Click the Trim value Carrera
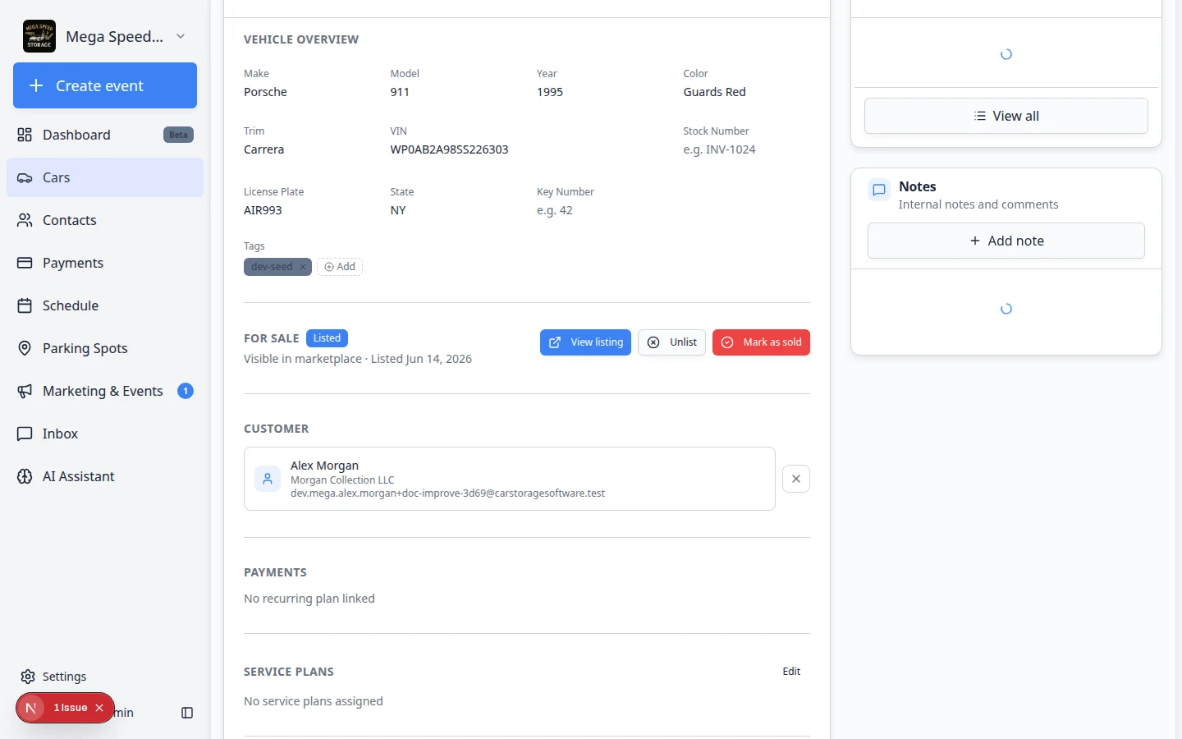The width and height of the screenshot is (1182, 739). tap(263, 149)
